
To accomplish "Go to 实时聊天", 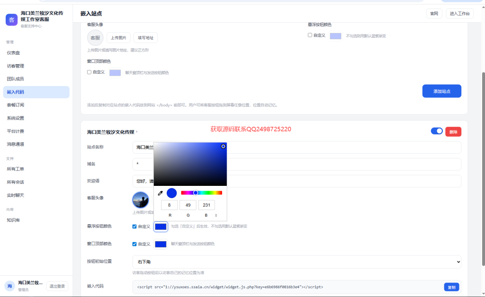I will [x=36, y=195].
